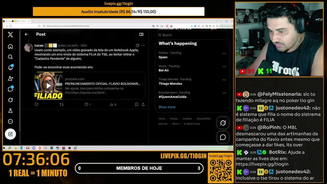Focus the browser address bar URL
Screen dimensions: 327x184
coord(68,26)
